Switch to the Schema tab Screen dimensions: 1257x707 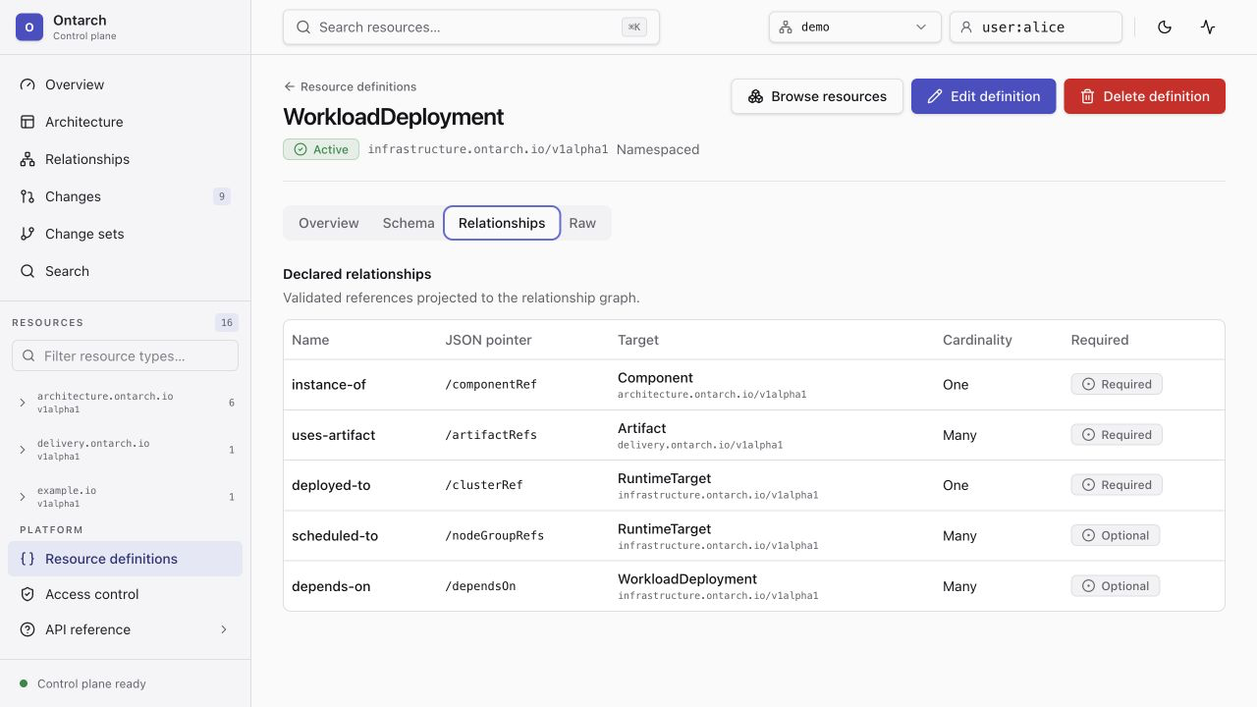tap(409, 223)
